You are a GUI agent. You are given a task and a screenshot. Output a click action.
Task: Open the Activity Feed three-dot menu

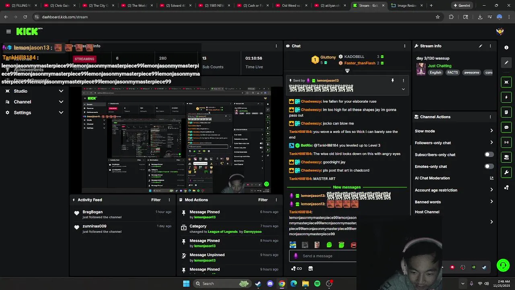(169, 200)
